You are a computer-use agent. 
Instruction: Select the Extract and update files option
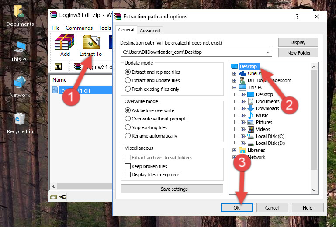(128, 80)
